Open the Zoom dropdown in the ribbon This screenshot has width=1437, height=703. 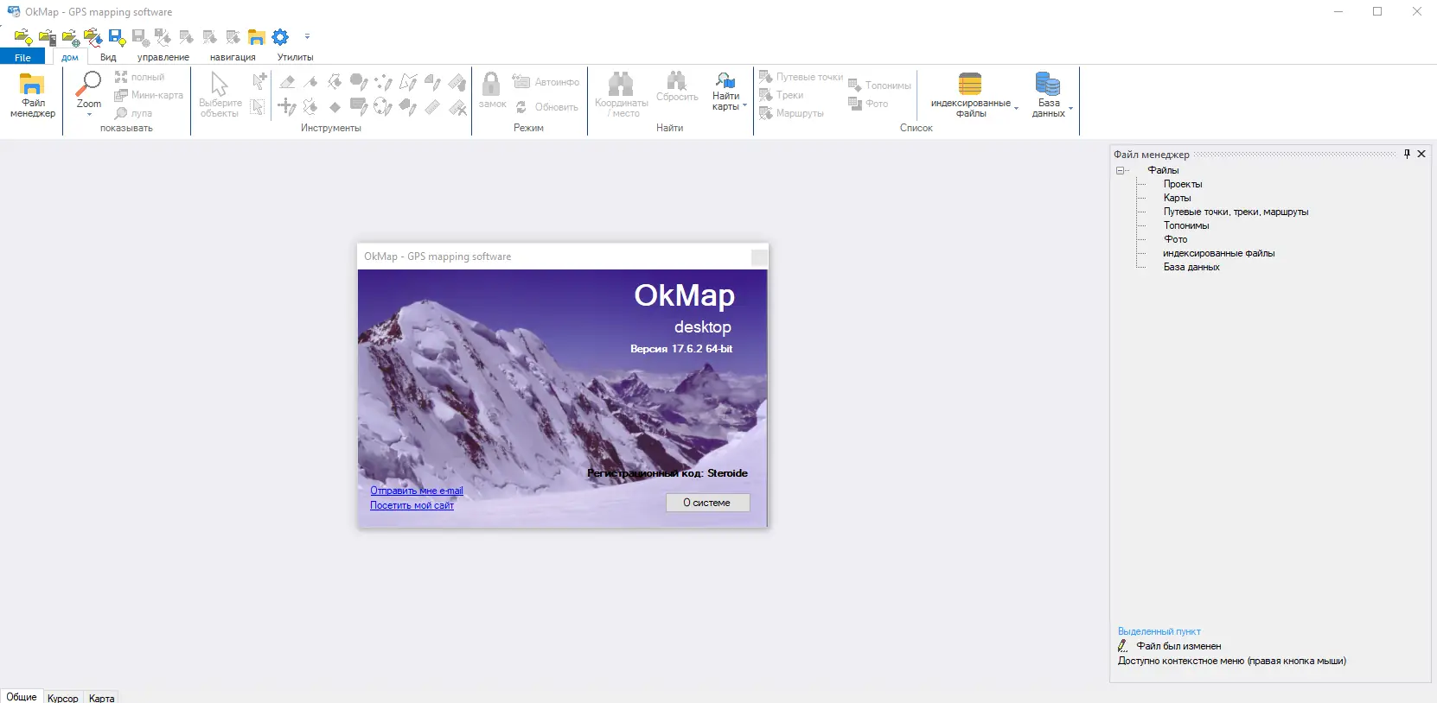tap(89, 94)
